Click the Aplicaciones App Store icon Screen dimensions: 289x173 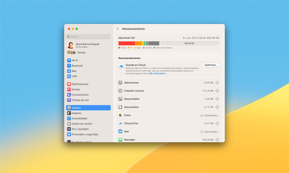(120, 83)
